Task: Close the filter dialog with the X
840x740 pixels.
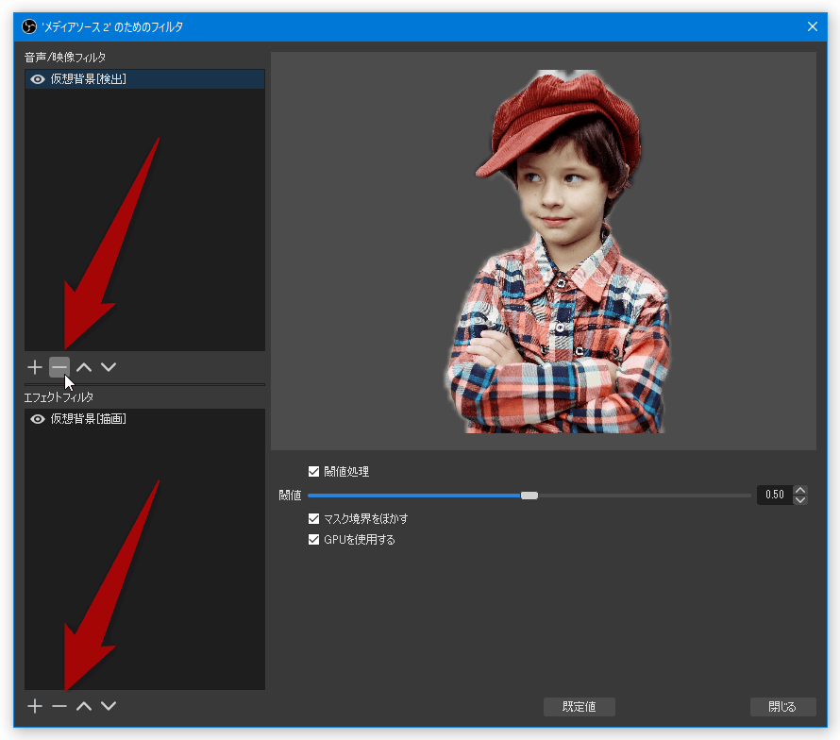Action: (x=813, y=26)
